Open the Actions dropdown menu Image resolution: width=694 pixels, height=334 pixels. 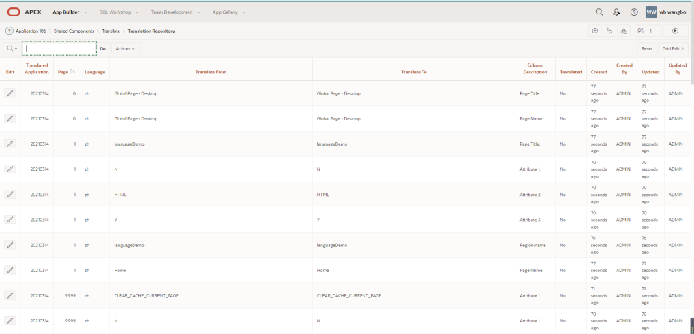click(x=125, y=48)
